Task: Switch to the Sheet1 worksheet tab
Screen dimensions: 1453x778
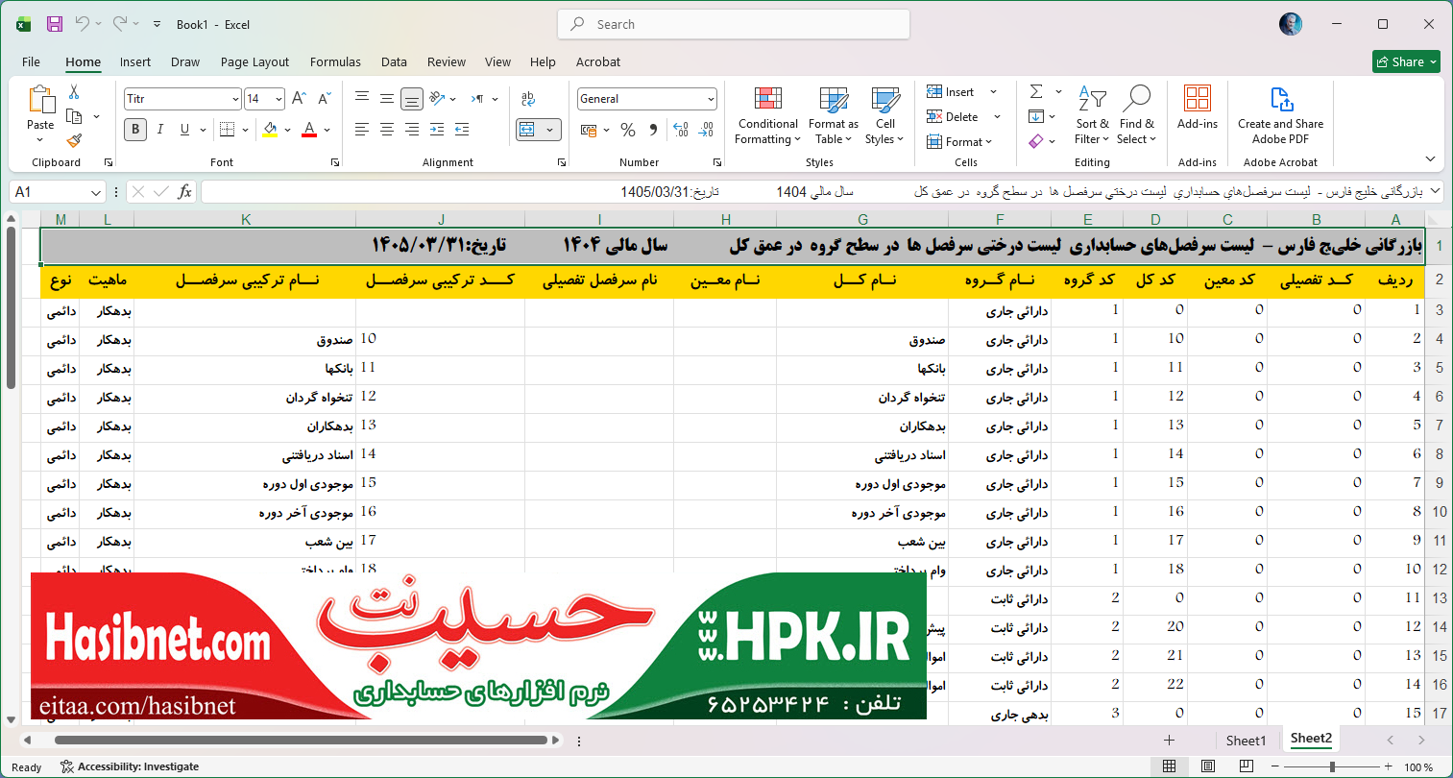Action: pos(1246,740)
